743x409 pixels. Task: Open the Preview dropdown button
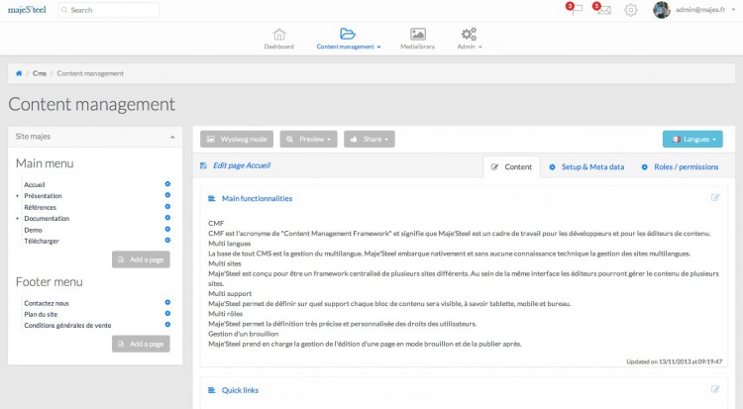[x=308, y=140]
